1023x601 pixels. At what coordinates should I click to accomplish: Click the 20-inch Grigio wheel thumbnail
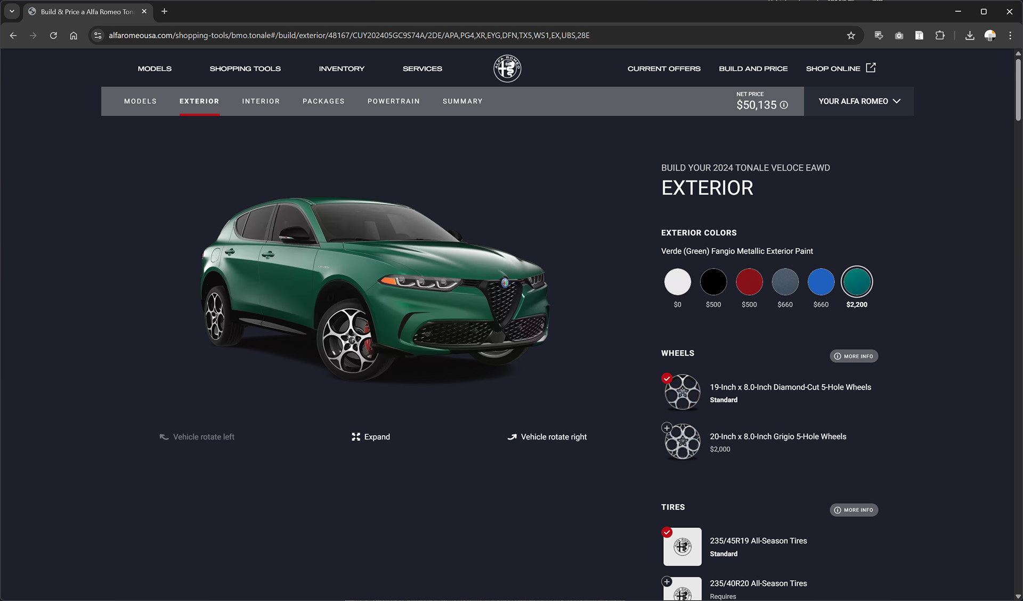coord(682,442)
